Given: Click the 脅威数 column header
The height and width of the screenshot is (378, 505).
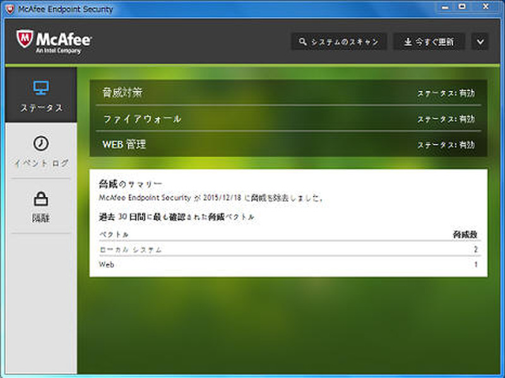Looking at the screenshot, I should (x=465, y=234).
